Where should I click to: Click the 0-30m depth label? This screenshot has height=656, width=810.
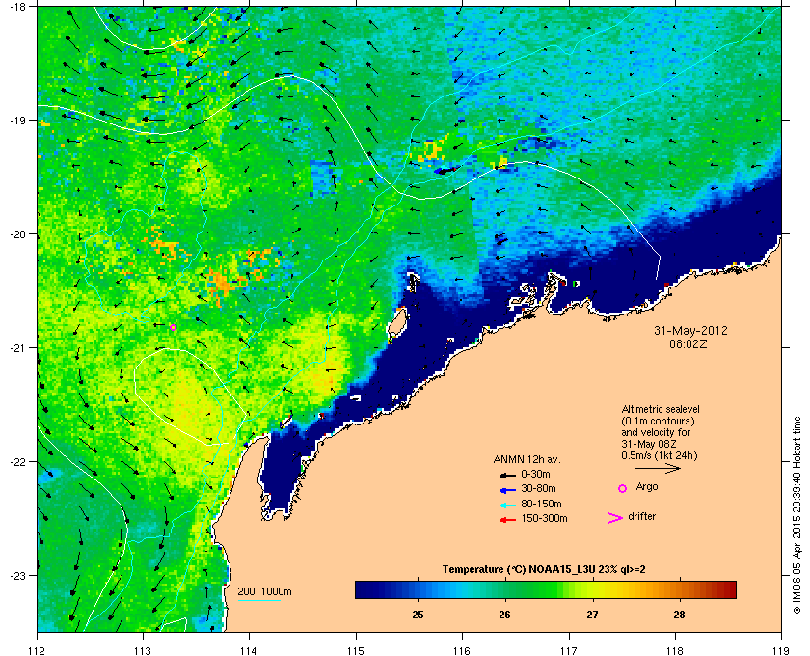click(535, 474)
